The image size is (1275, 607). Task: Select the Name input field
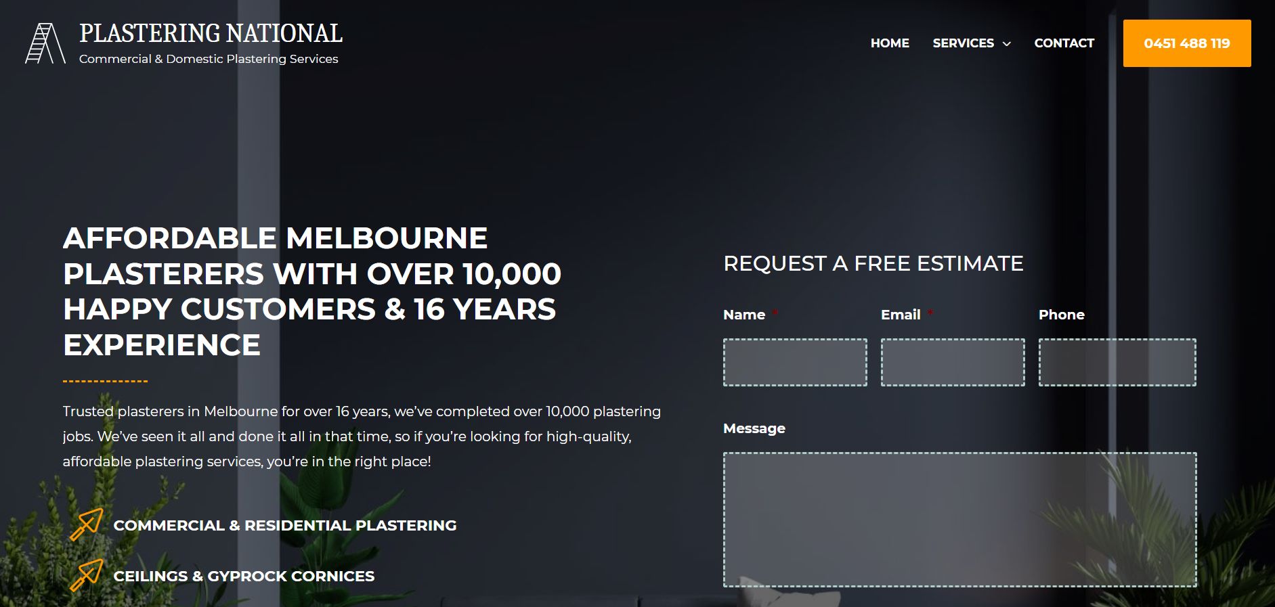(x=795, y=363)
